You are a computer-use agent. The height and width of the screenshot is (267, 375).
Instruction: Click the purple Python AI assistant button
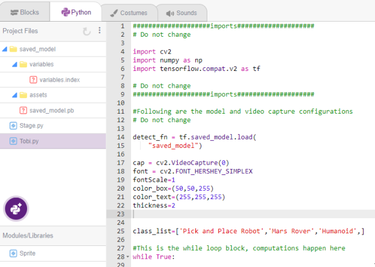(x=16, y=208)
